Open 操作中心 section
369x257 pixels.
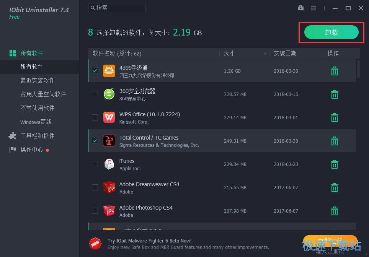pos(31,150)
